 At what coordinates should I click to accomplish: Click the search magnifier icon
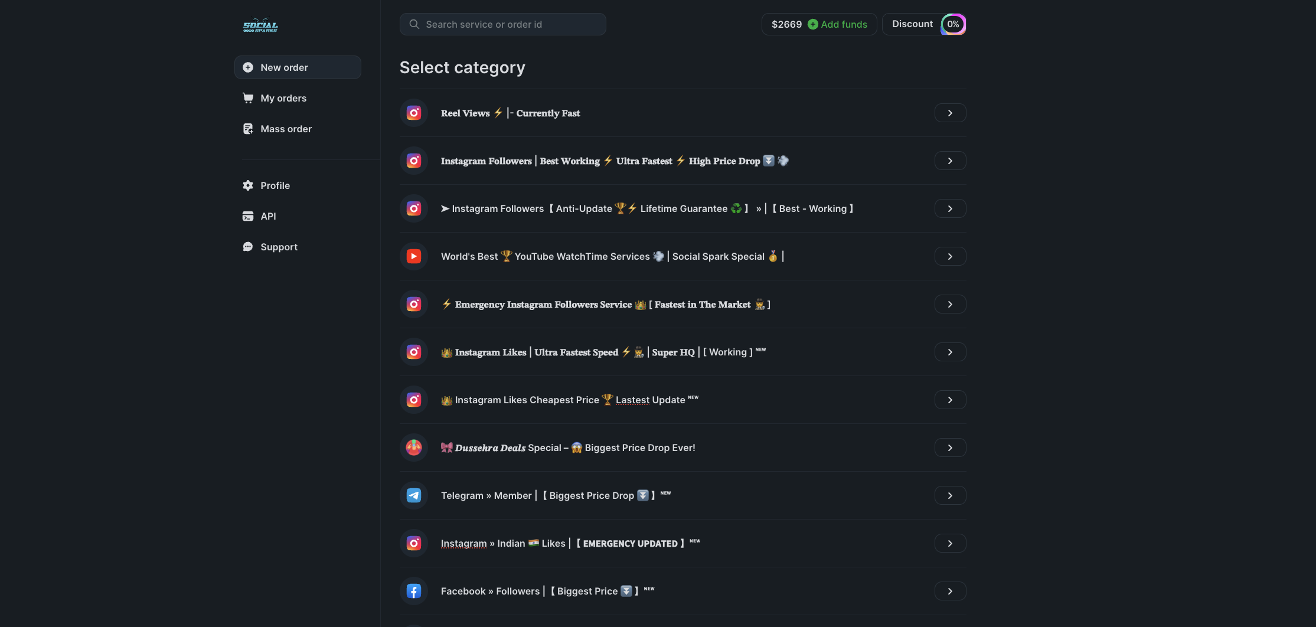[414, 24]
